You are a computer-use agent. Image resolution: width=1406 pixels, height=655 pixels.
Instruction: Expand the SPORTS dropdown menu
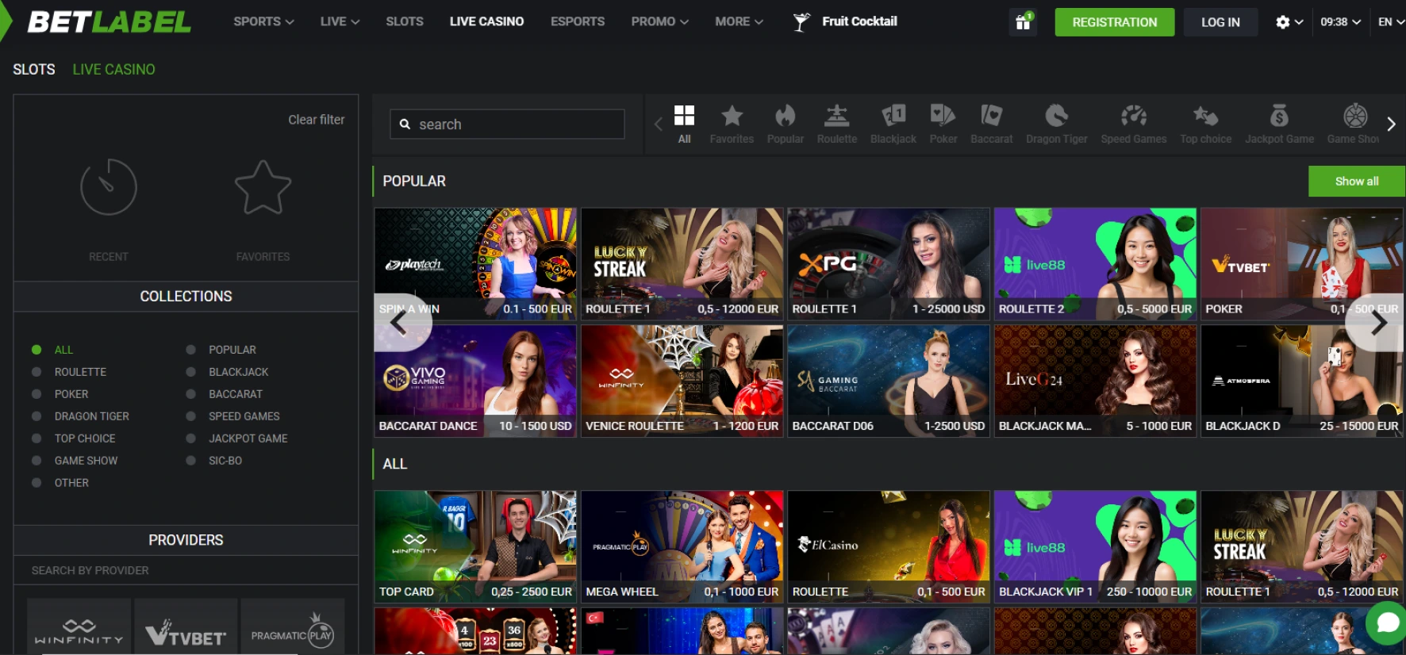263,22
